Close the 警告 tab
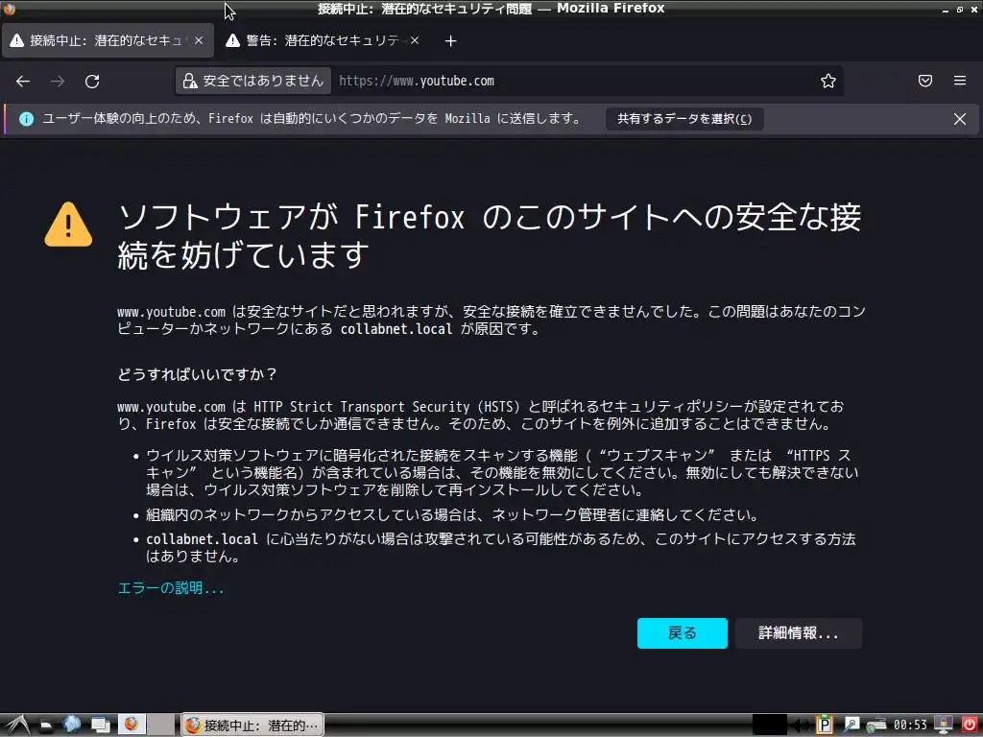This screenshot has height=737, width=983. coord(415,40)
